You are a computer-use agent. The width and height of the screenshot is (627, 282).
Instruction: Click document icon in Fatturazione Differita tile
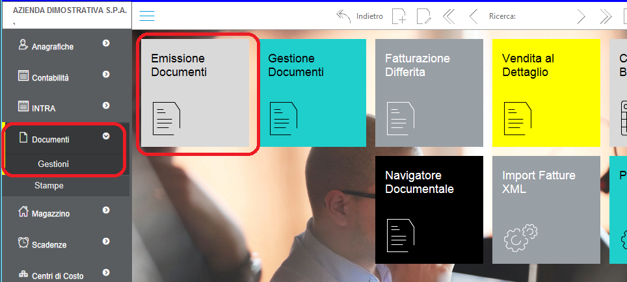tap(401, 118)
